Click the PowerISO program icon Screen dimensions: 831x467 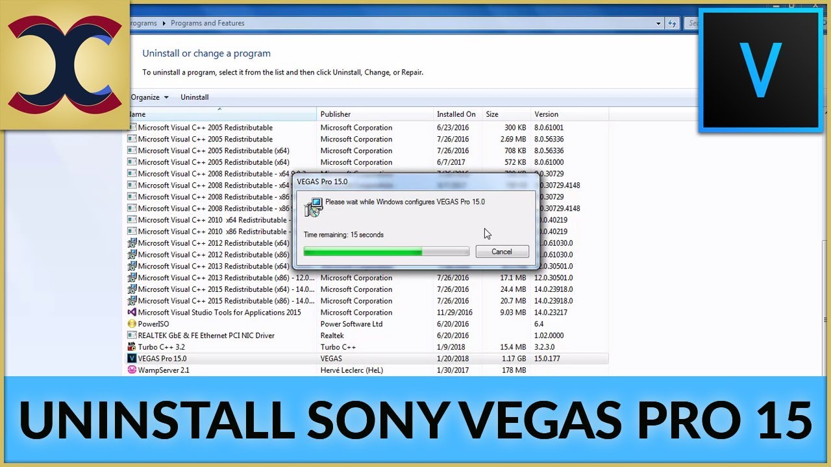[132, 324]
